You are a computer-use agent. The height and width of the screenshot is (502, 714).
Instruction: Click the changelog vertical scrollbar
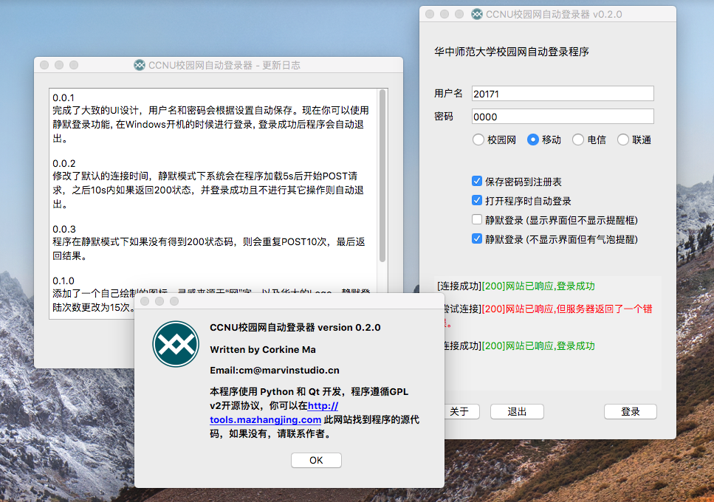[x=382, y=176]
